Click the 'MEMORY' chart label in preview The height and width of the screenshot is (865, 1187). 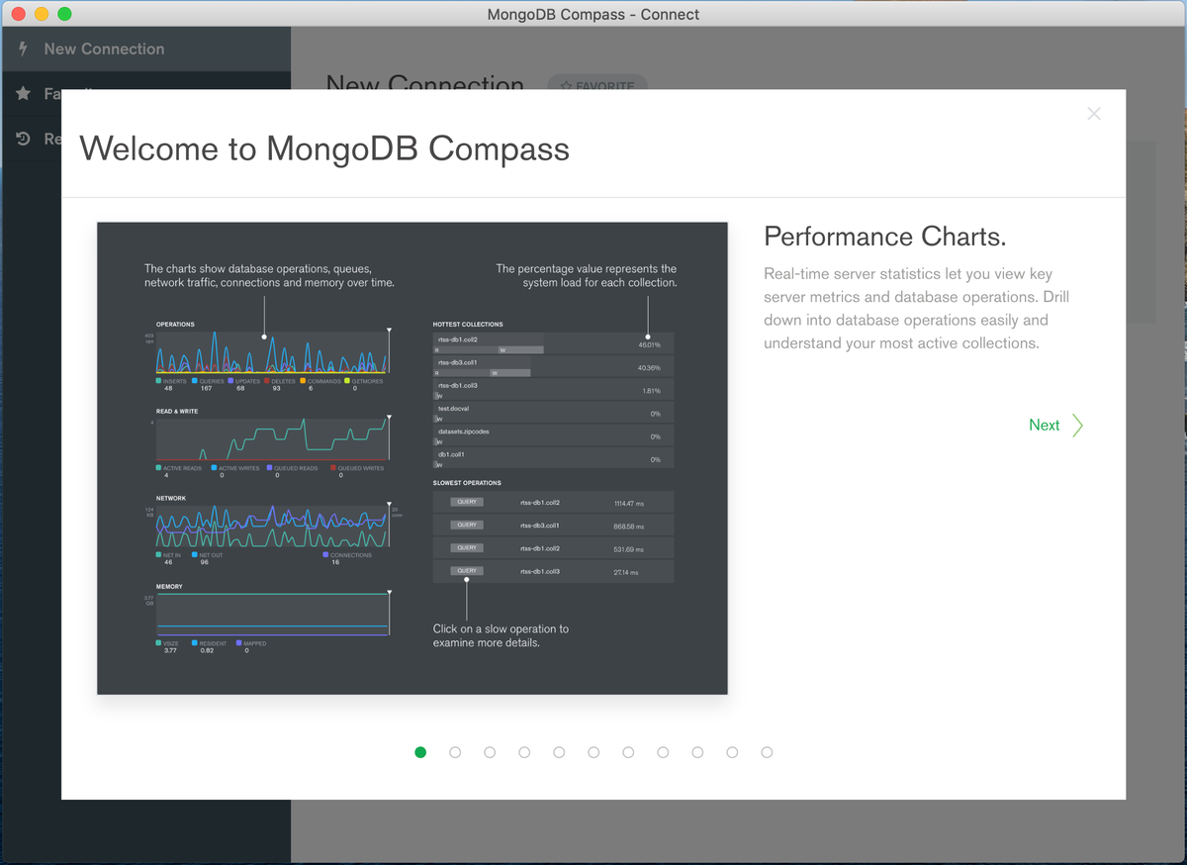point(169,587)
